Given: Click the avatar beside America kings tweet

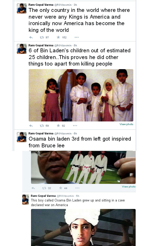Looking at the screenshot, I should [22, 9].
